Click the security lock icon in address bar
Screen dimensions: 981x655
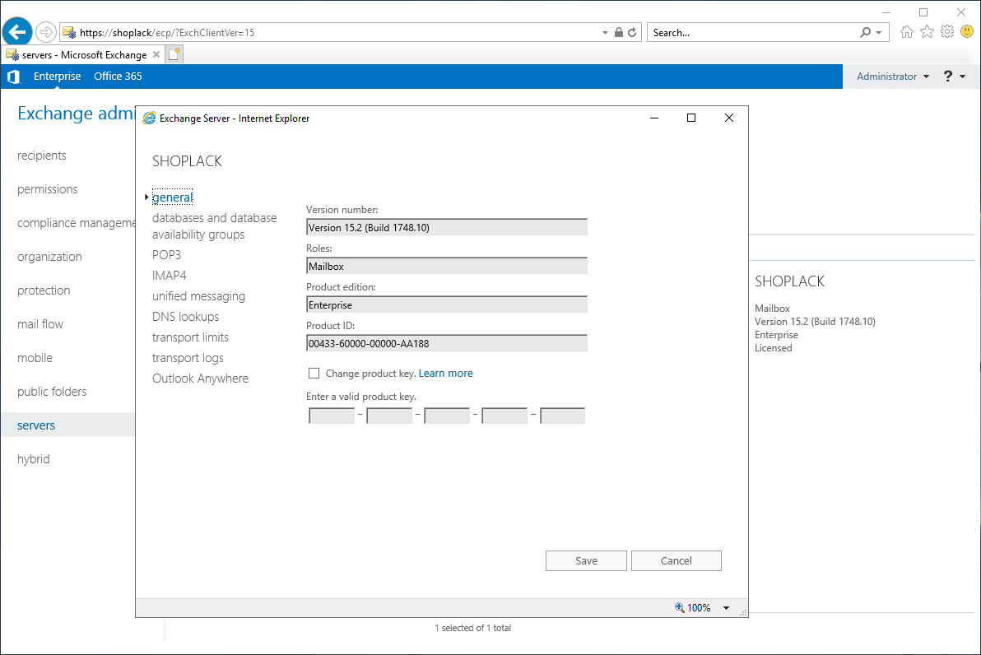click(619, 33)
